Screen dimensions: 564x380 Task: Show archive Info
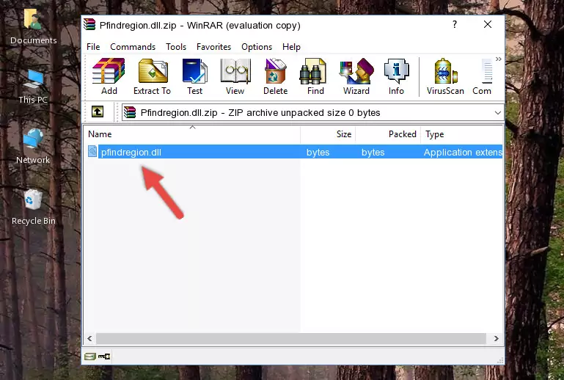396,76
